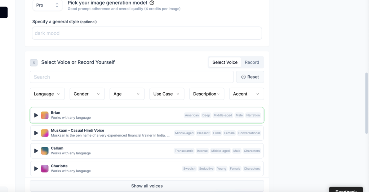
Task: Click Show all voices button
Action: 147,186
